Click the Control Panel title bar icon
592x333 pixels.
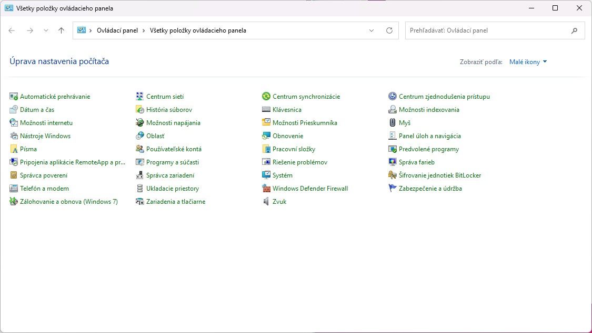tap(9, 8)
